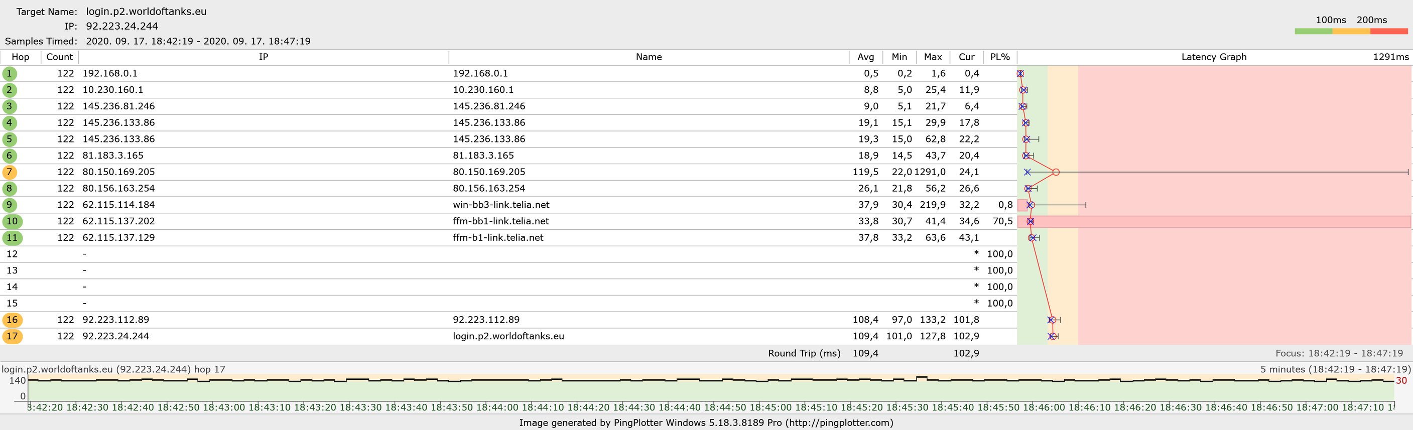Click the hop 10 circle icon

pyautogui.click(x=12, y=222)
